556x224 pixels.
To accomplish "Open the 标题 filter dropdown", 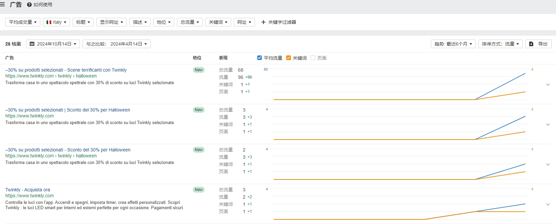I will click(83, 22).
